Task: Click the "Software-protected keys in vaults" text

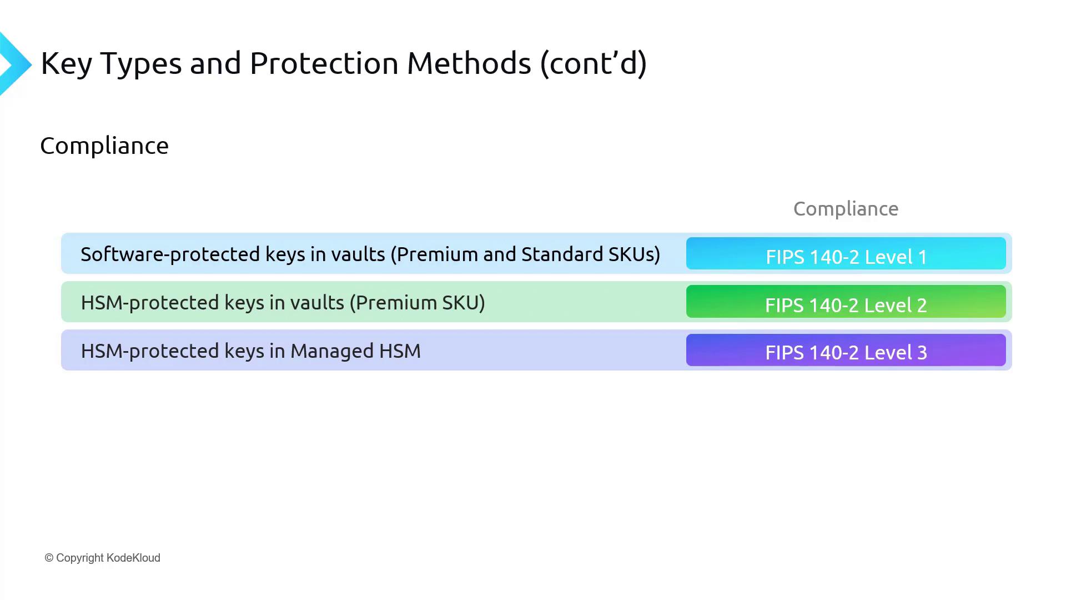Action: (x=233, y=254)
